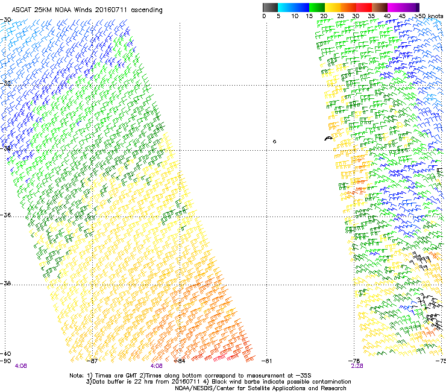Click the '>50 knots' legend label
The width and height of the screenshot is (446, 392).
click(429, 16)
